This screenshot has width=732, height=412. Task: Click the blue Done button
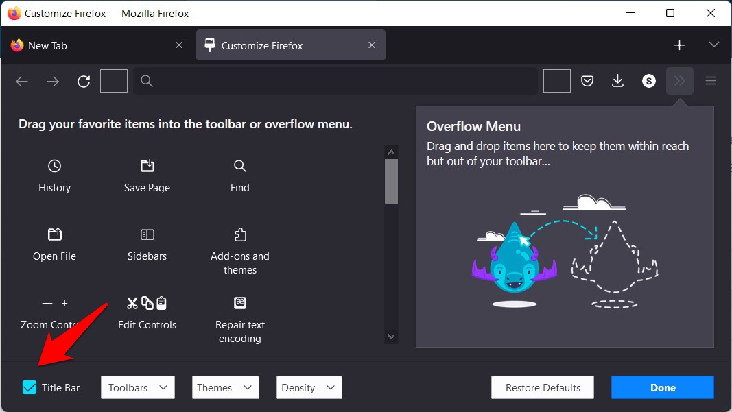point(663,388)
